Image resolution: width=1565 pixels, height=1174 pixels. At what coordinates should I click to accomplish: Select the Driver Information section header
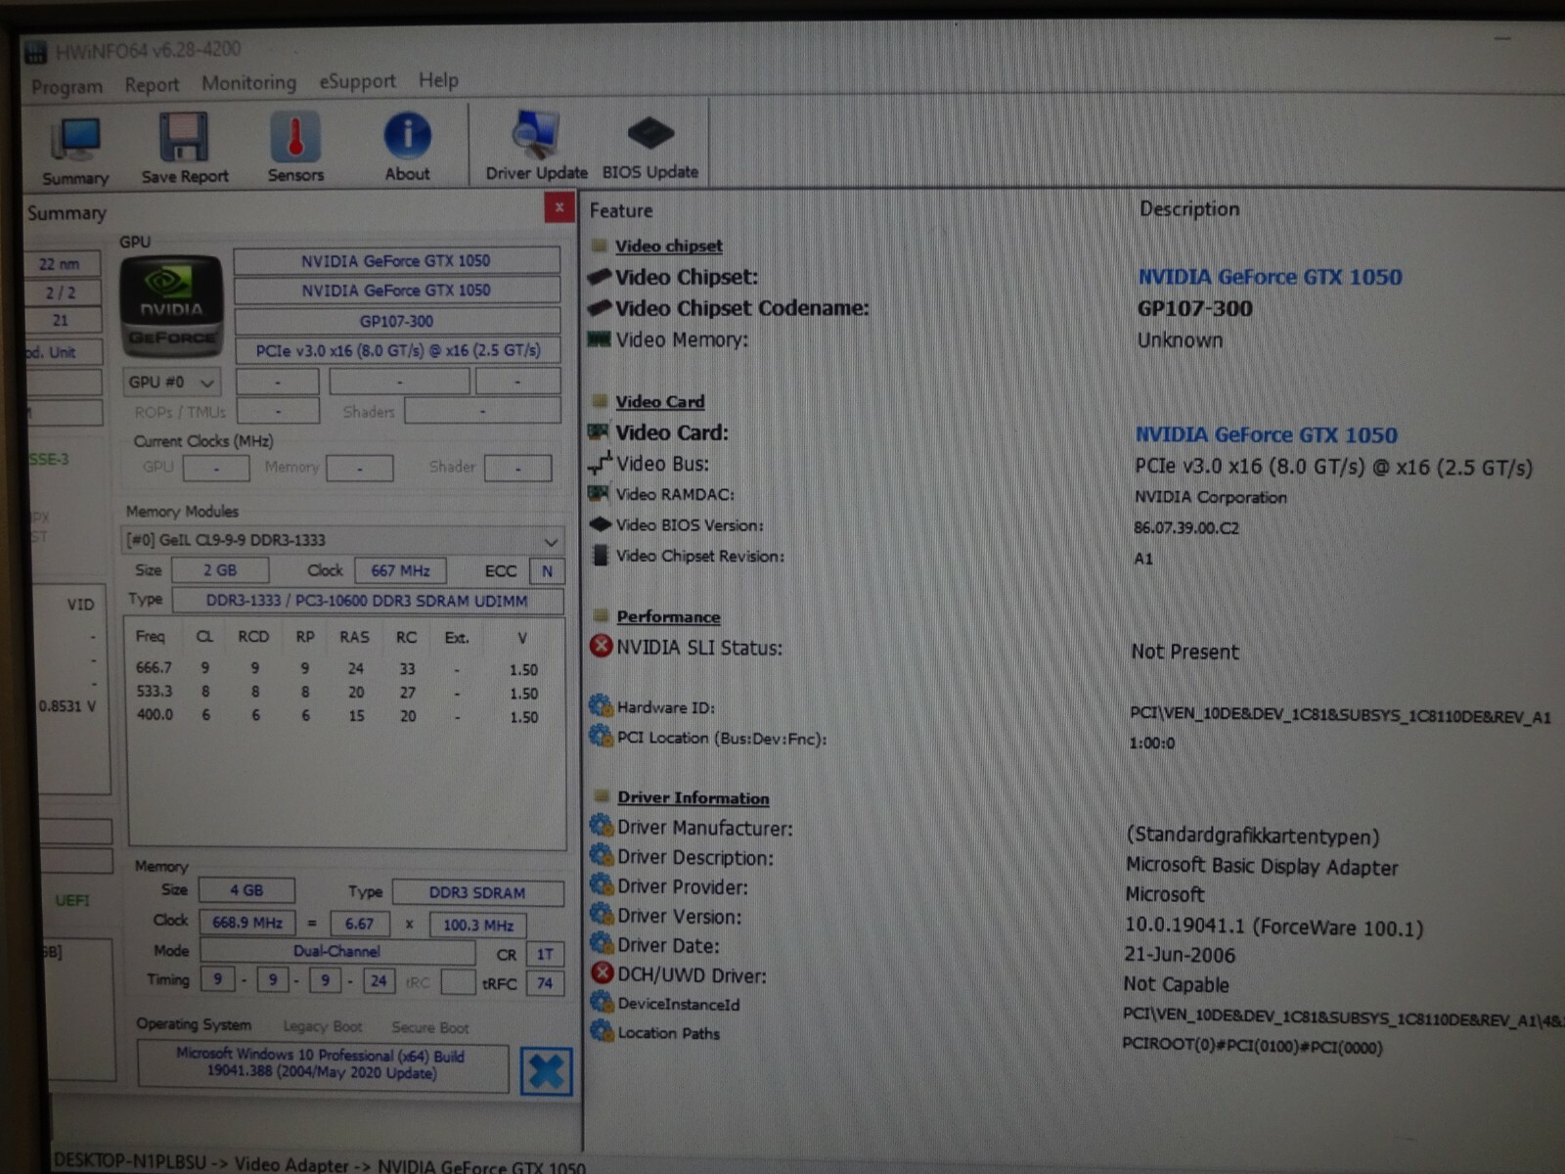pyautogui.click(x=693, y=798)
